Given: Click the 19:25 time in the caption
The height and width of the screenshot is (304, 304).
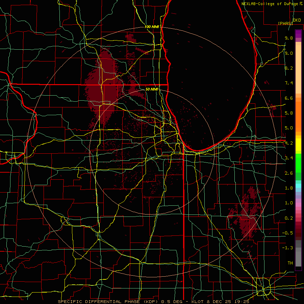Looking at the screenshot, I should tap(242, 302).
